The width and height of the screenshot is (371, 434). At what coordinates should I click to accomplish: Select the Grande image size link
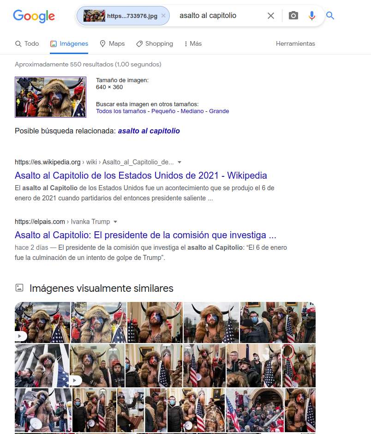click(x=219, y=111)
